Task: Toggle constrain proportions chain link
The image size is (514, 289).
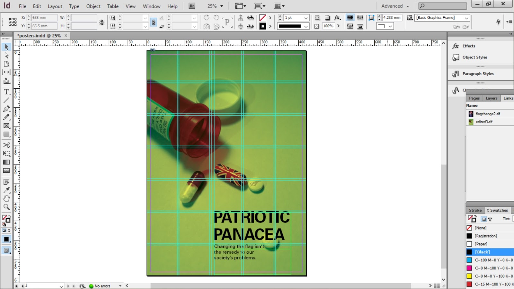Action: point(154,22)
